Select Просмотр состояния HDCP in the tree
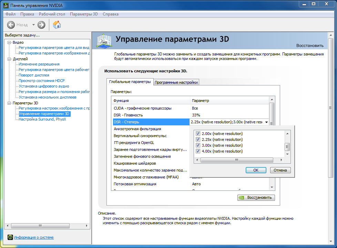The height and width of the screenshot is (248, 337). click(41, 81)
